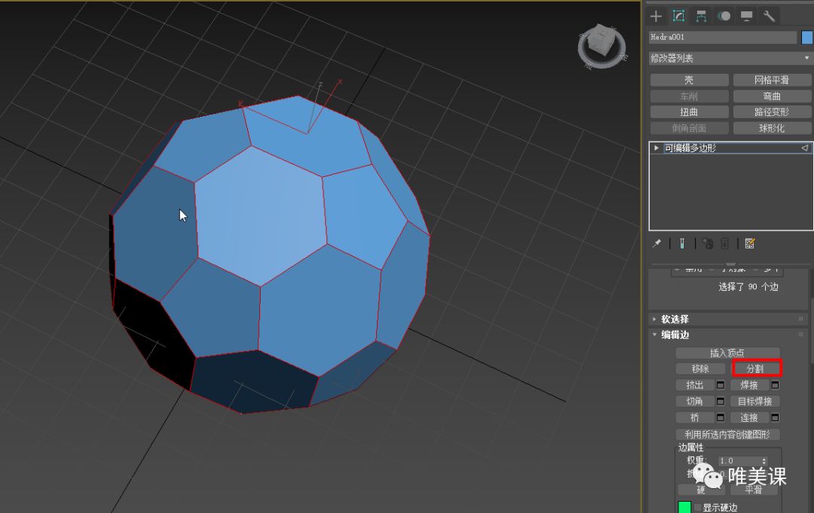
Task: Open the Hierarchy command panel icon
Action: point(701,16)
